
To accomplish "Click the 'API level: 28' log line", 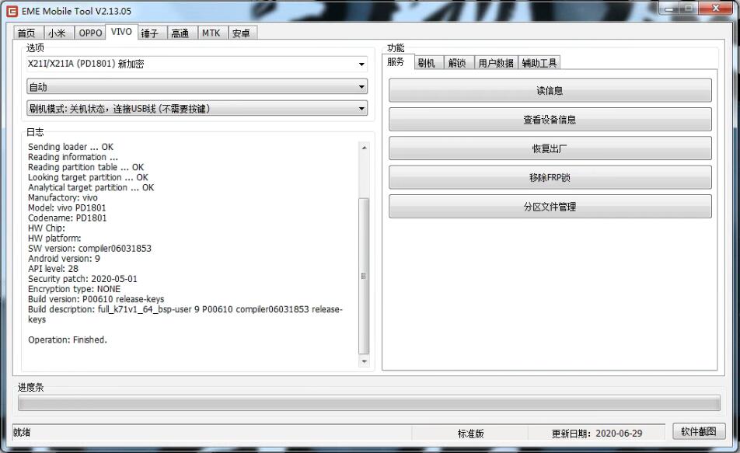I will point(53,269).
